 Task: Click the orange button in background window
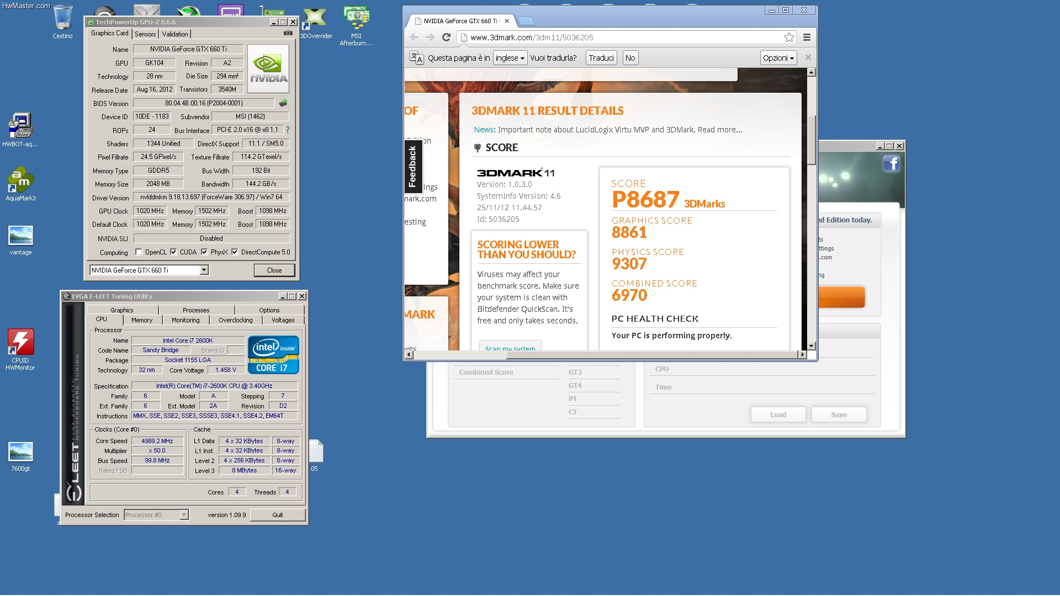click(841, 297)
